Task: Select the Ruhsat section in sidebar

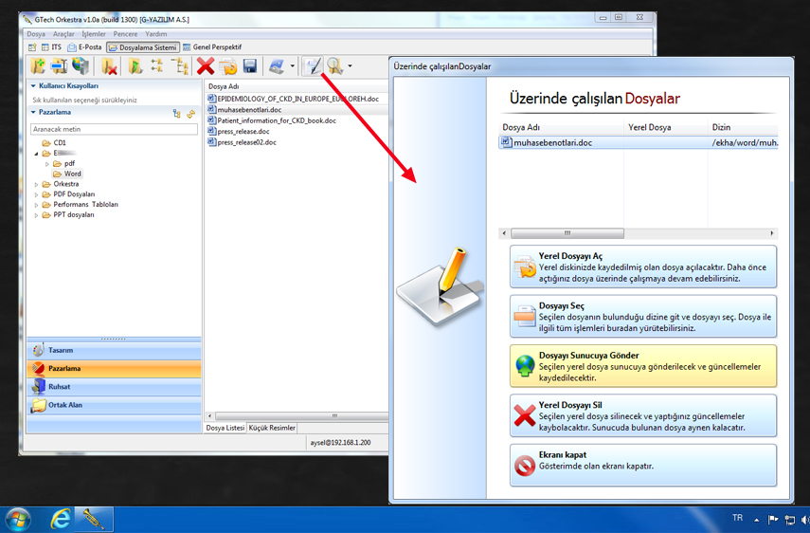Action: (114, 387)
